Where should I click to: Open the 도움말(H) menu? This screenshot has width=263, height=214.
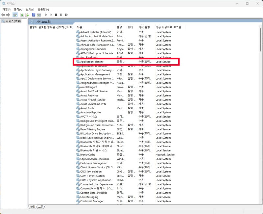(43, 10)
